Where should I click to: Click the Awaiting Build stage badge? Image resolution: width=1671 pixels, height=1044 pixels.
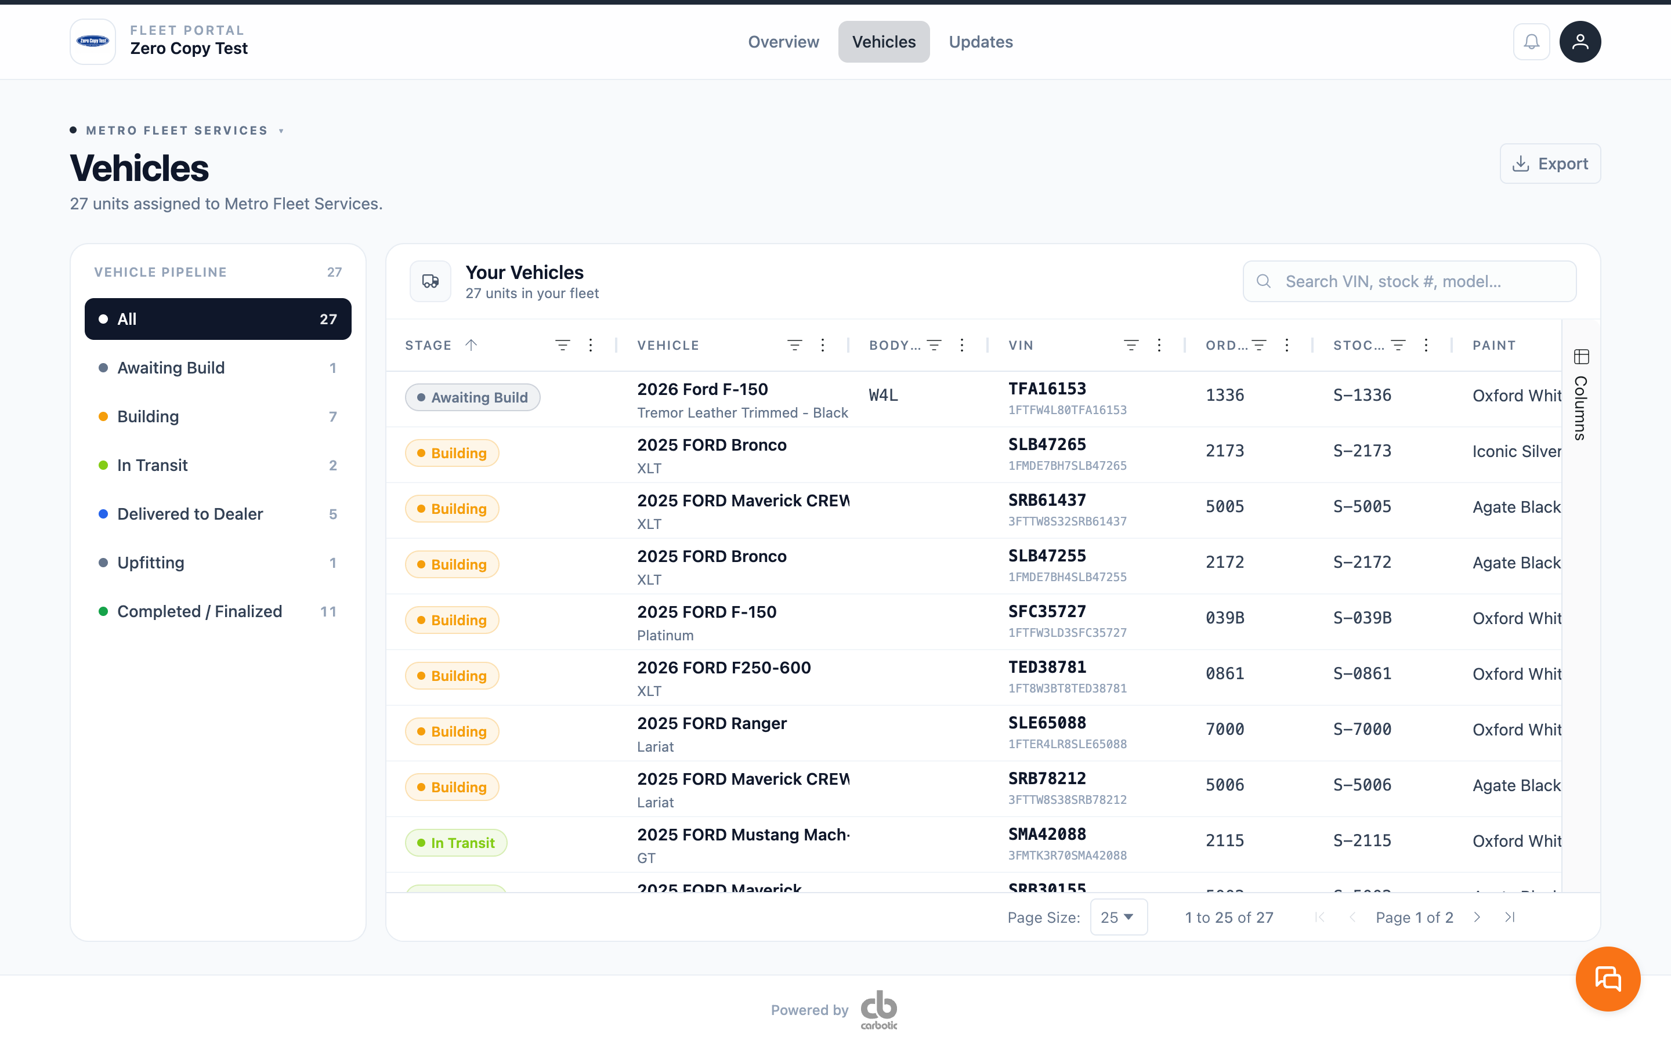tap(472, 397)
